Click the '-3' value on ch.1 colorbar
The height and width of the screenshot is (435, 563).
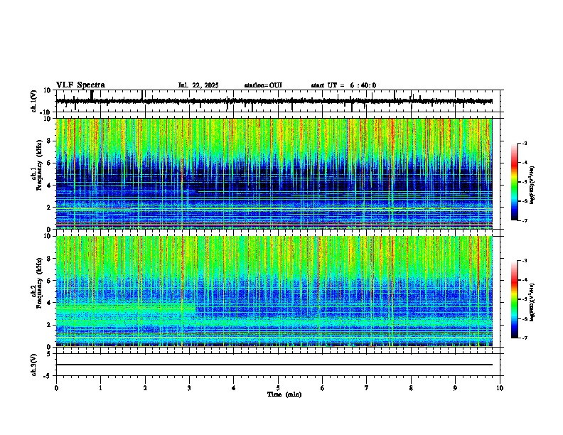pyautogui.click(x=524, y=143)
